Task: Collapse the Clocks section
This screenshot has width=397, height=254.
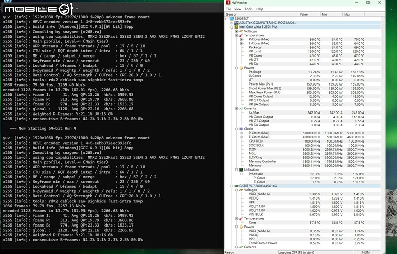Action: point(237,129)
